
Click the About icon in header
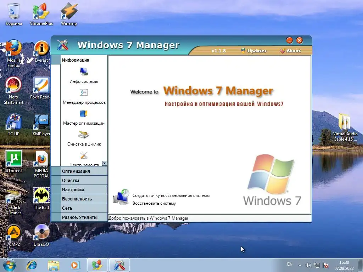point(282,51)
